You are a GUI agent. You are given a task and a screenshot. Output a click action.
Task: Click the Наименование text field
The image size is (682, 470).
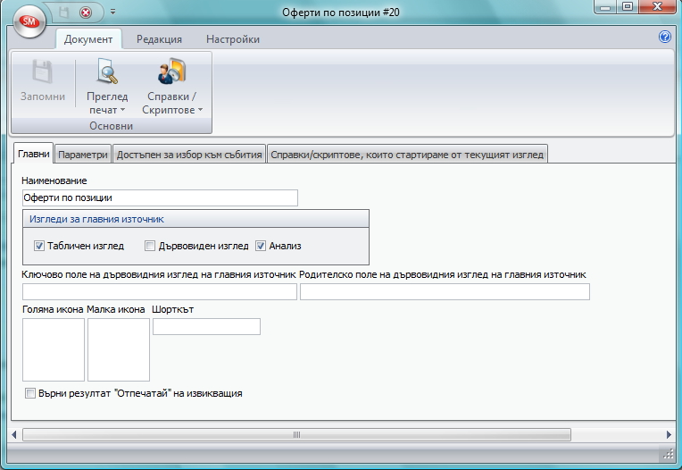pyautogui.click(x=160, y=197)
